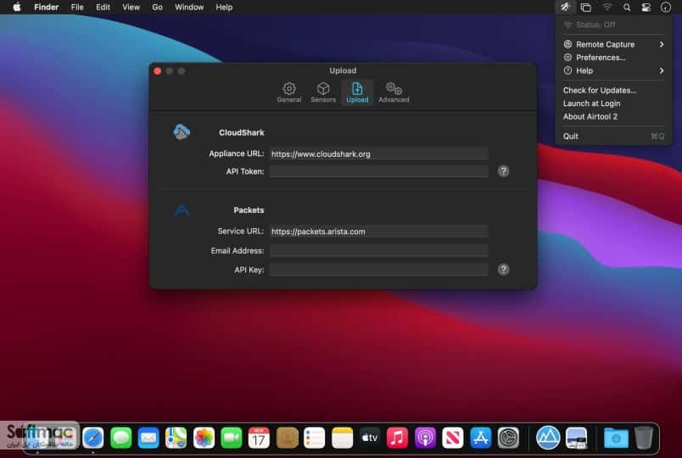This screenshot has height=458, width=682.
Task: Open the Apple menu
Action: [x=17, y=7]
